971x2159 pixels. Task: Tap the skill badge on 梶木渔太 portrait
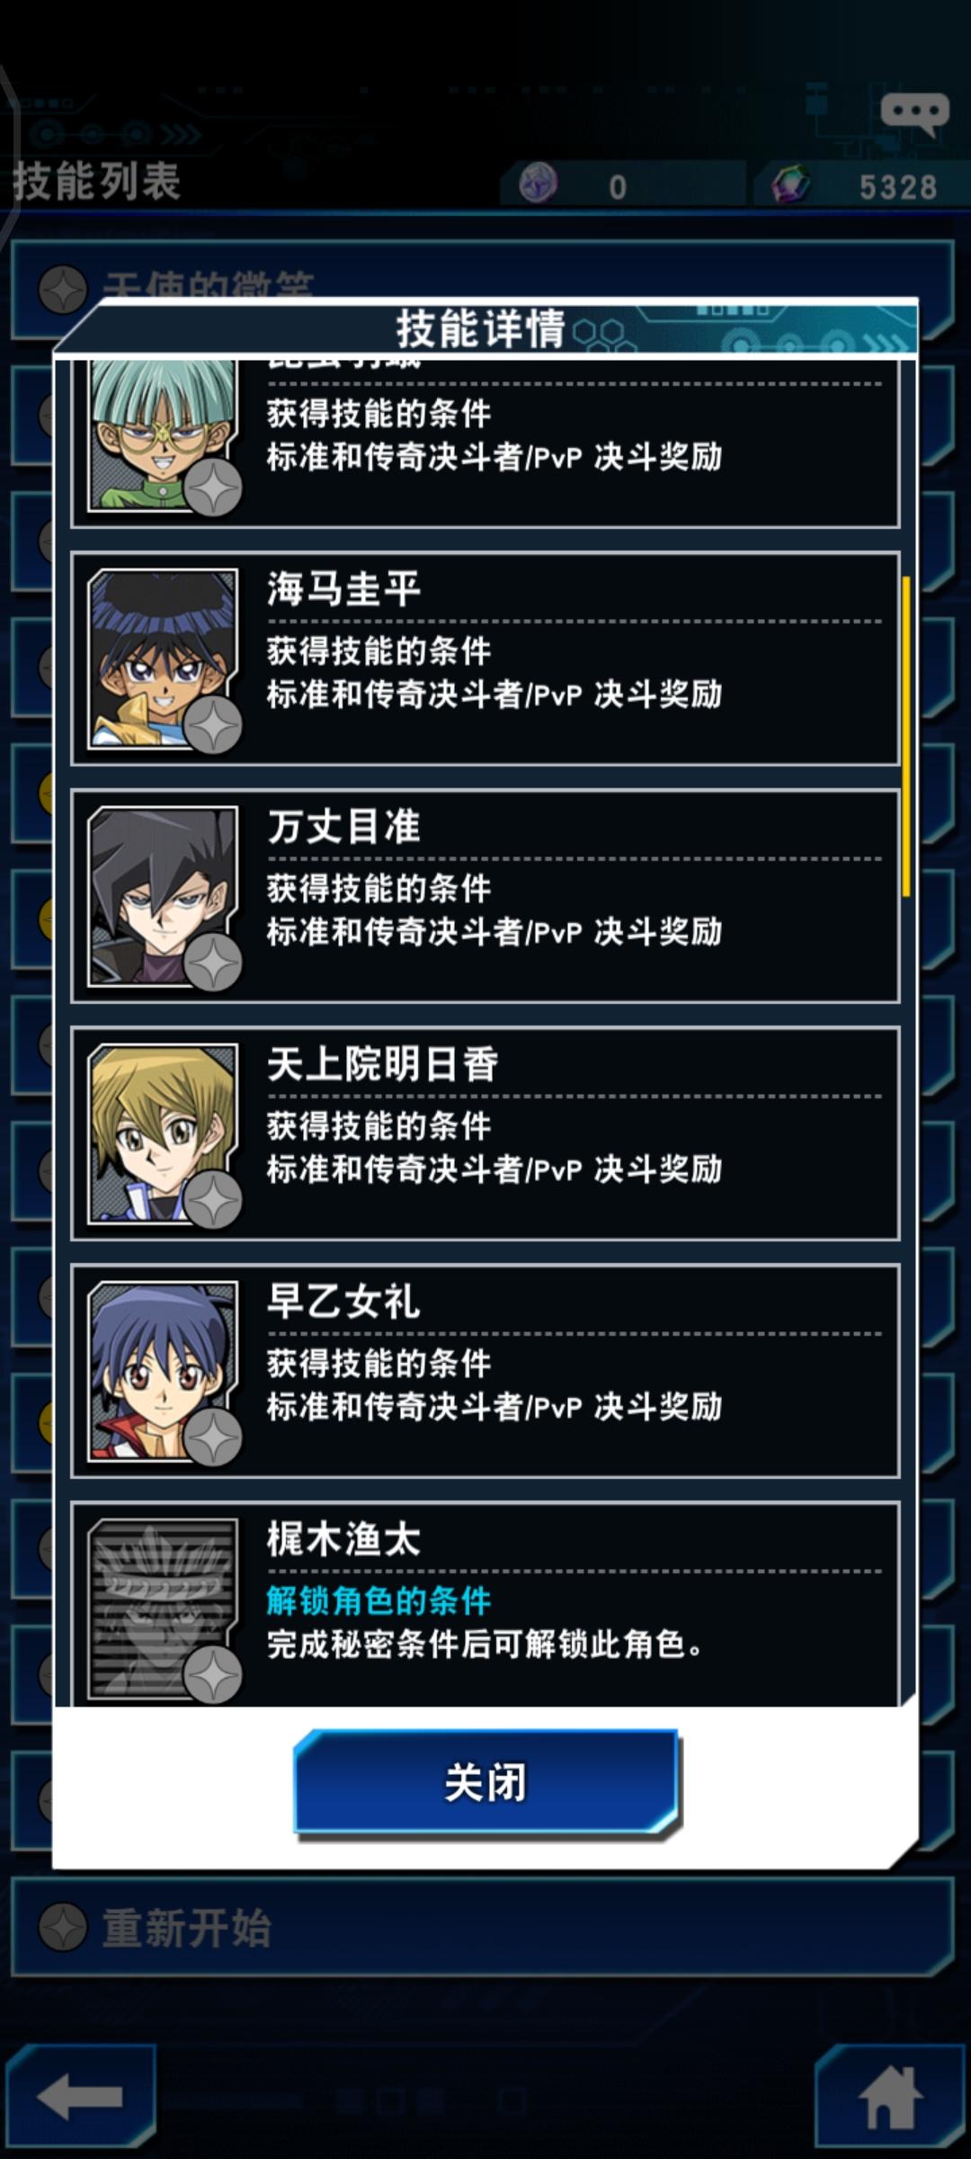coord(213,1675)
